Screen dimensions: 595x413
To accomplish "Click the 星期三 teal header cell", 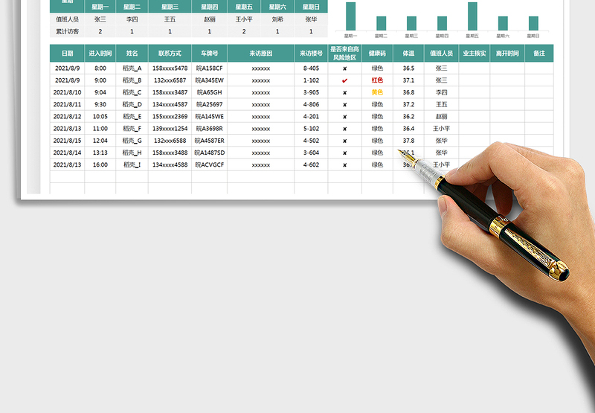I will pyautogui.click(x=170, y=7).
